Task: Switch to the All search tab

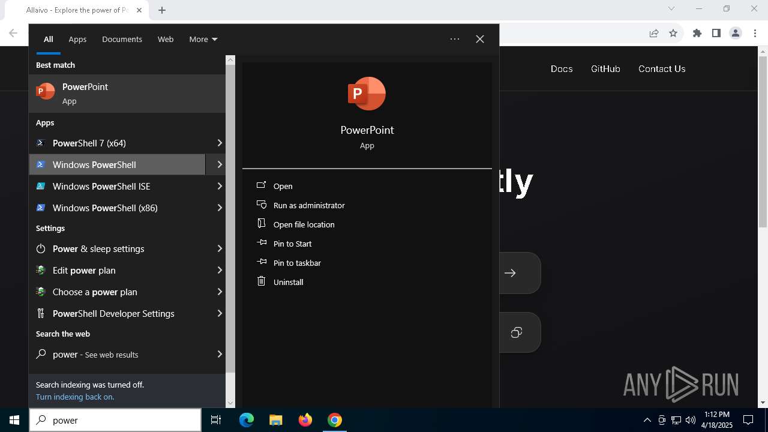Action: [x=49, y=39]
